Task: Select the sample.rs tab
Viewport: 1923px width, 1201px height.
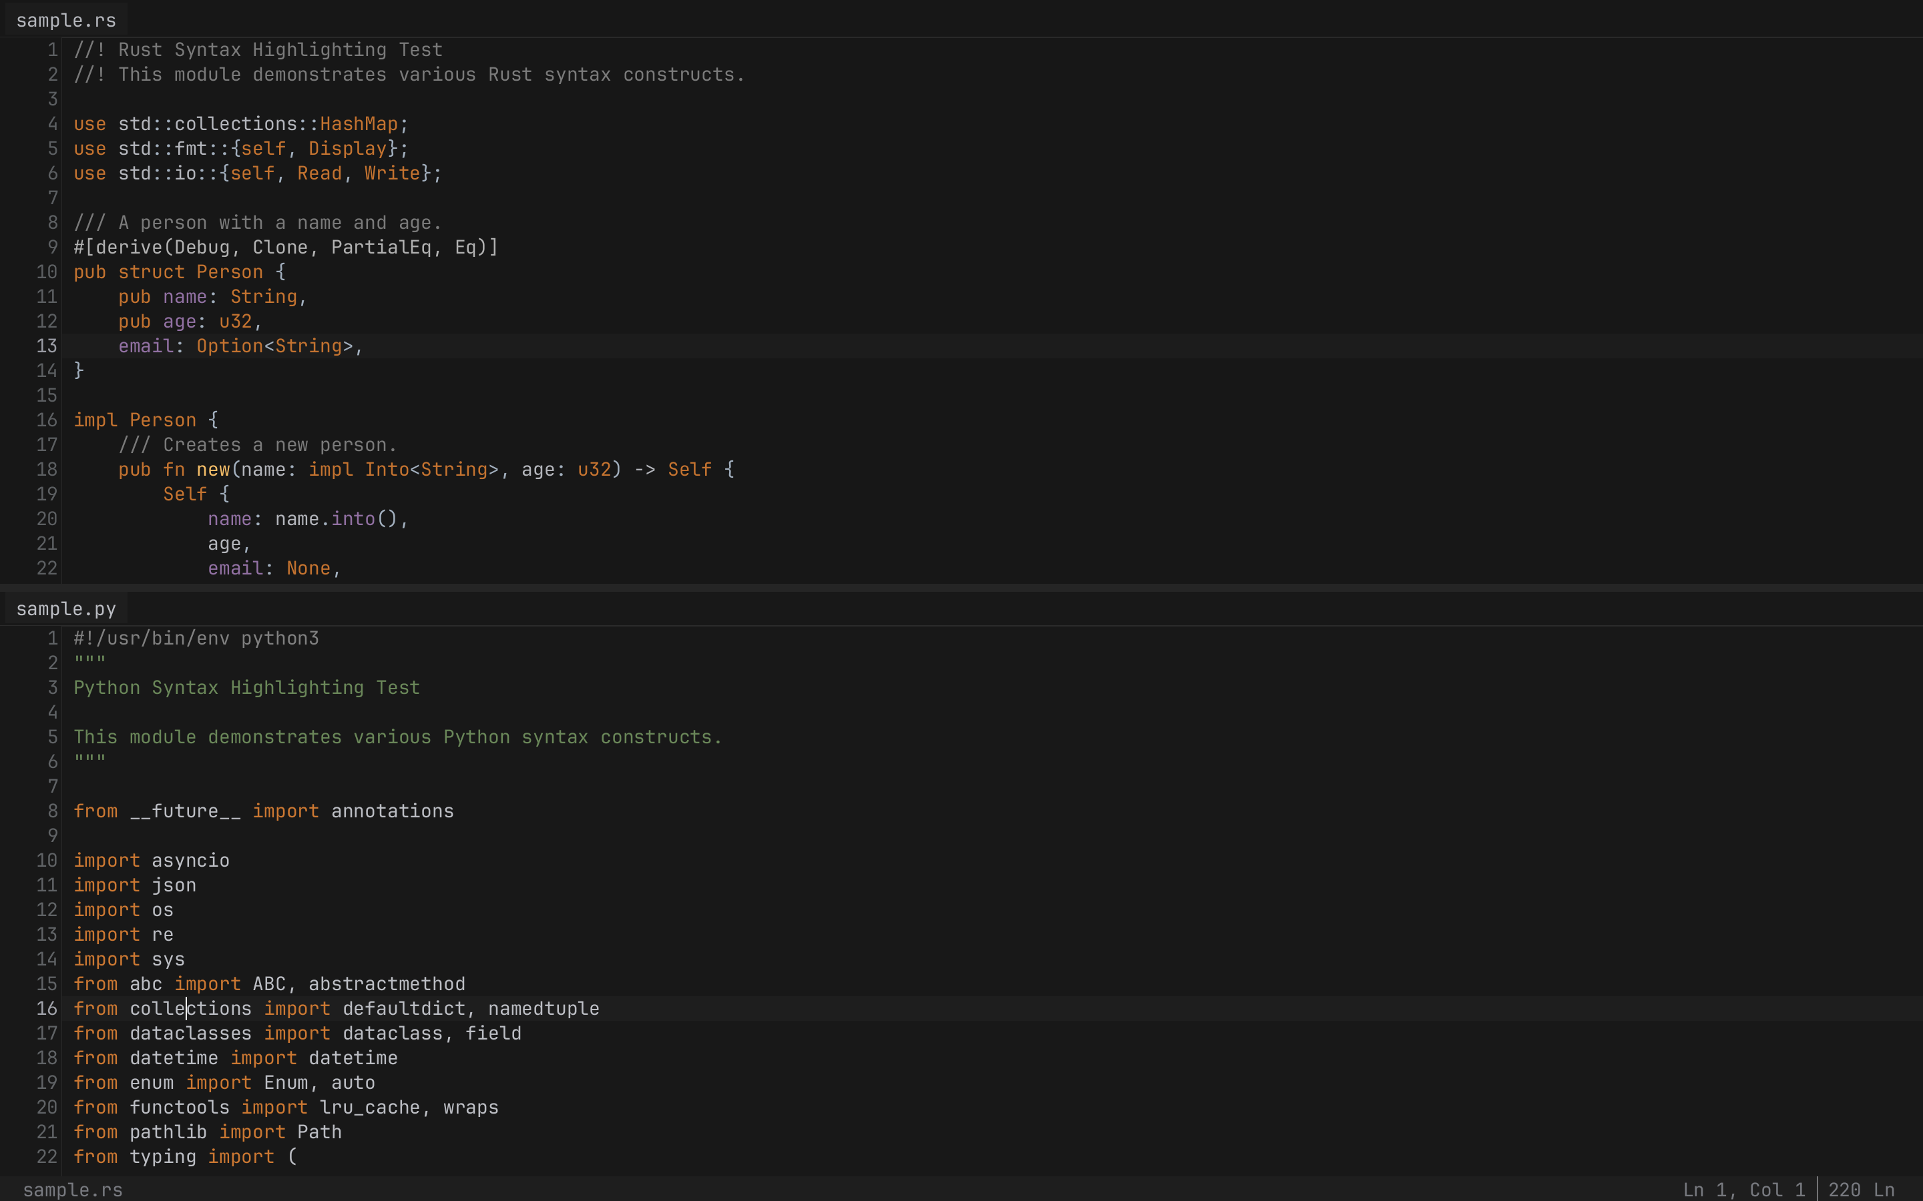Action: tap(65, 20)
